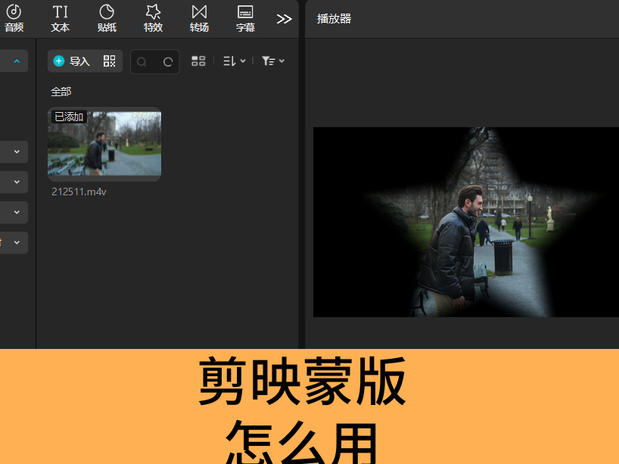Switch media layout with the grid view icon
This screenshot has width=619, height=464.
[x=198, y=61]
